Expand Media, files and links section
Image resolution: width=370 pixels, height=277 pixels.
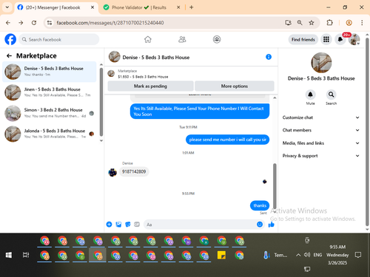320,143
